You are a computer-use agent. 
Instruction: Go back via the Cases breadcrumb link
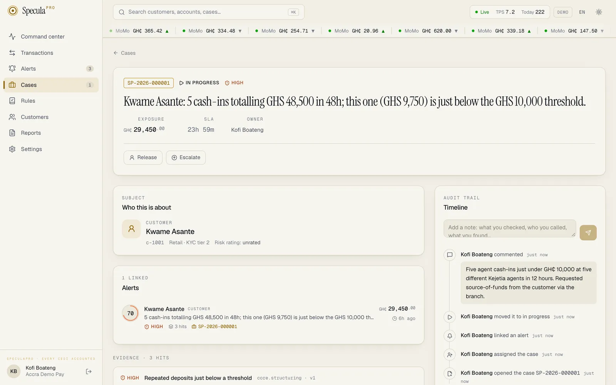click(x=124, y=53)
